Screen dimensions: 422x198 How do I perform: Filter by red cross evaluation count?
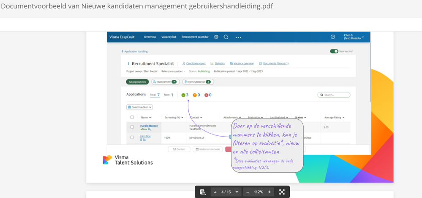point(208,95)
